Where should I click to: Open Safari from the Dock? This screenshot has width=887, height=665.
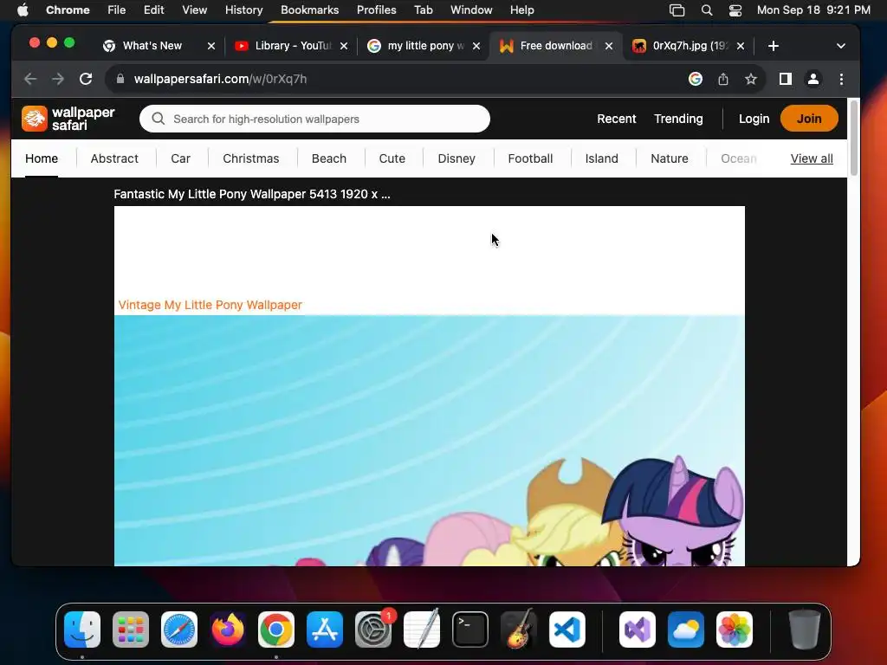179,629
